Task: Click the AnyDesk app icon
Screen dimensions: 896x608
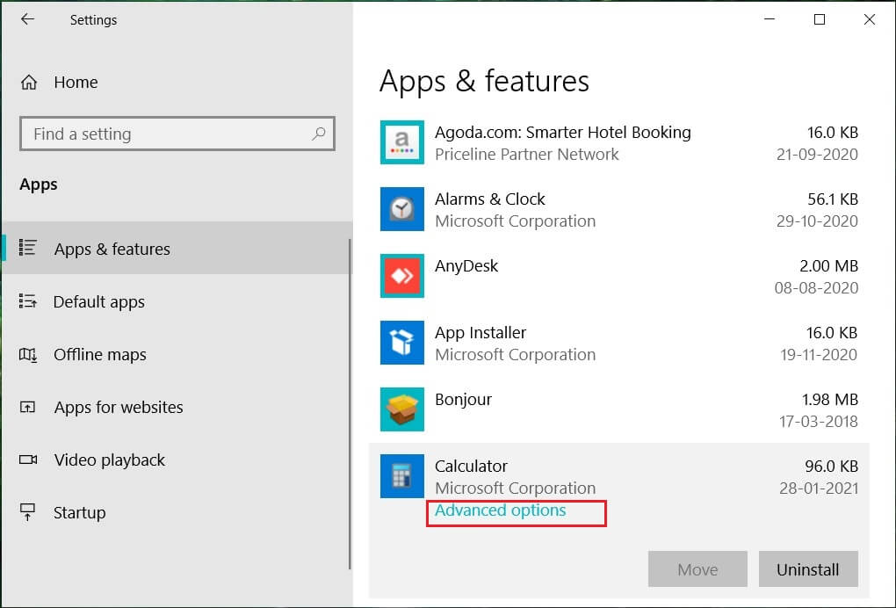Action: pyautogui.click(x=402, y=276)
